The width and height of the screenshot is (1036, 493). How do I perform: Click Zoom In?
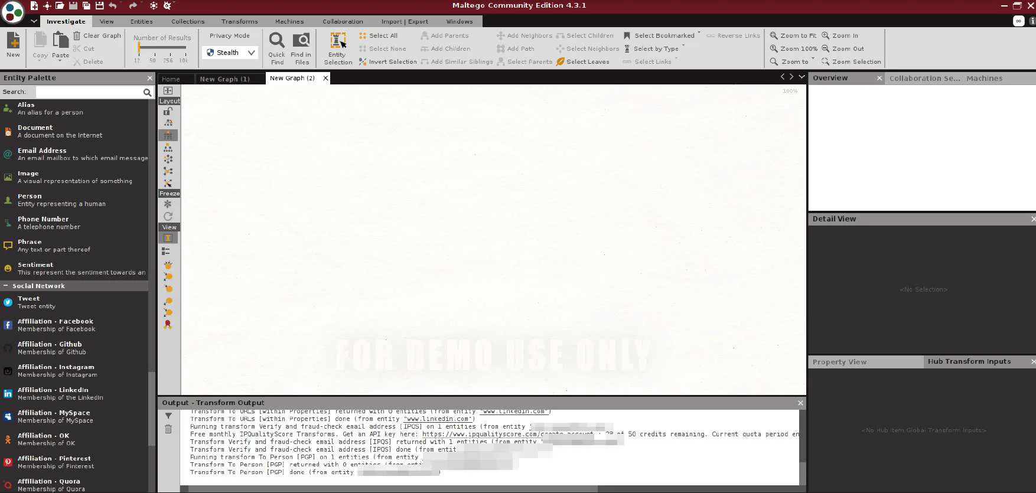(840, 35)
